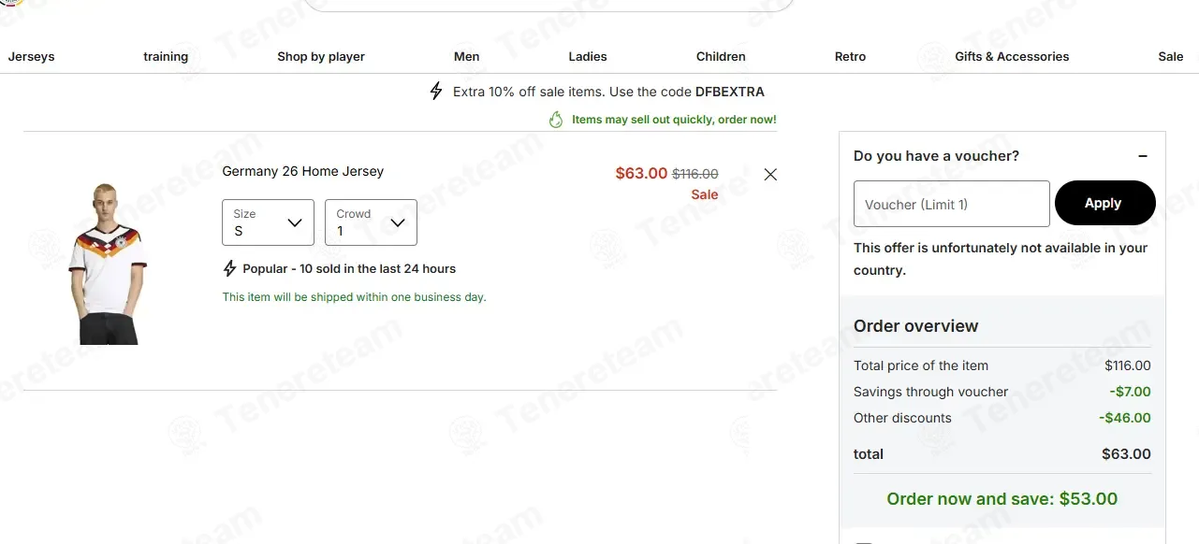1199x544 pixels.
Task: Open Gifts & Accessories menu
Action: click(1012, 57)
